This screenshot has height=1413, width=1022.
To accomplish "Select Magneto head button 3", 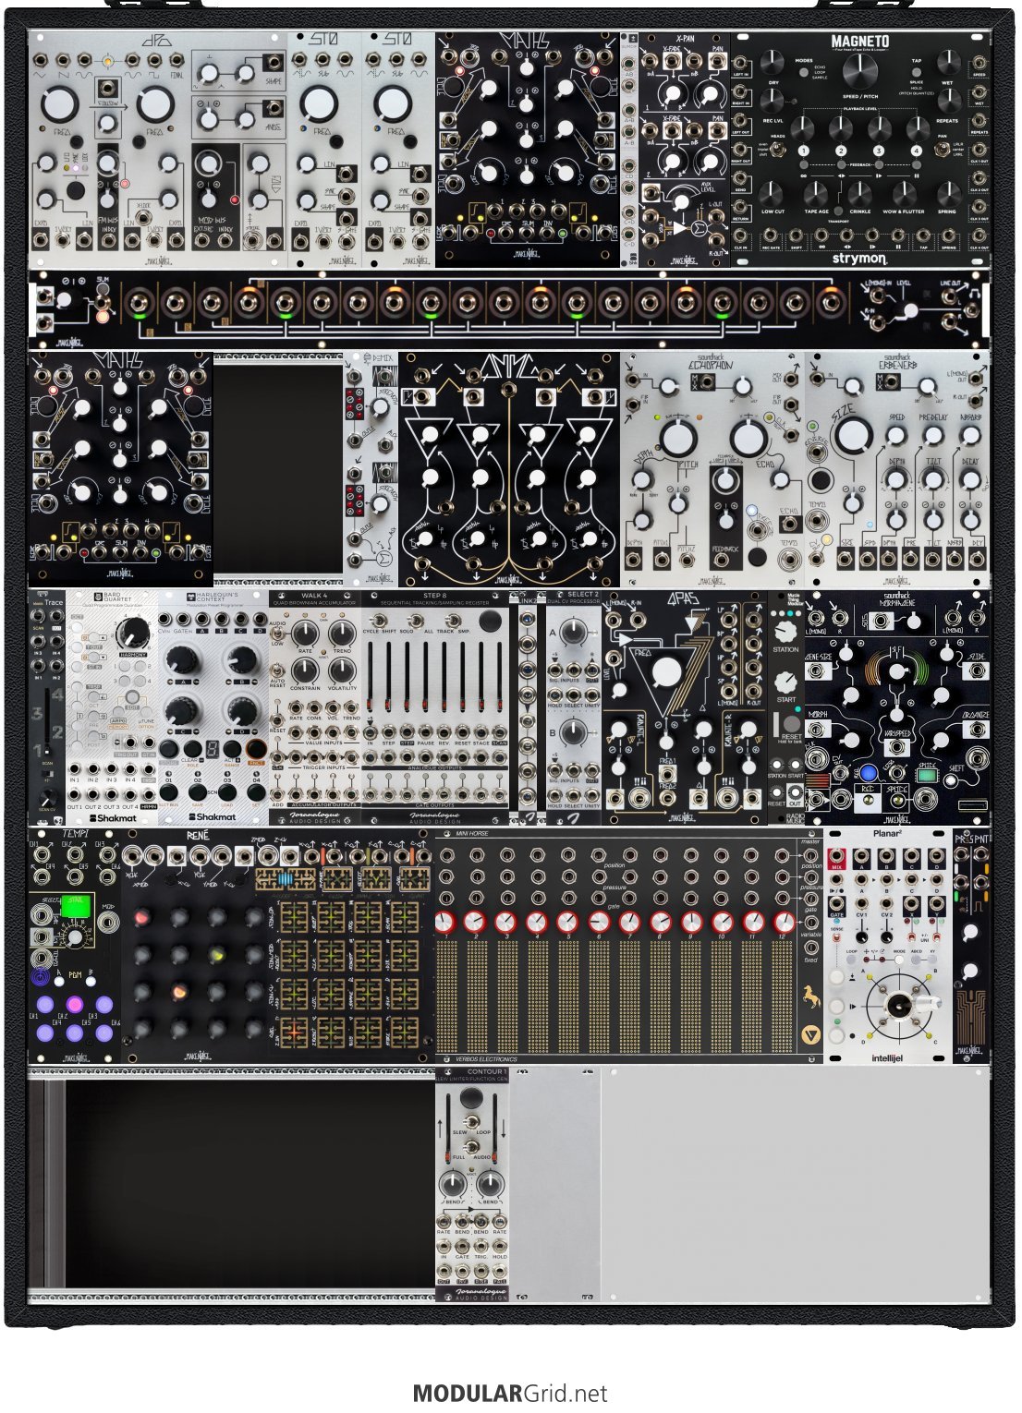I will pyautogui.click(x=878, y=151).
